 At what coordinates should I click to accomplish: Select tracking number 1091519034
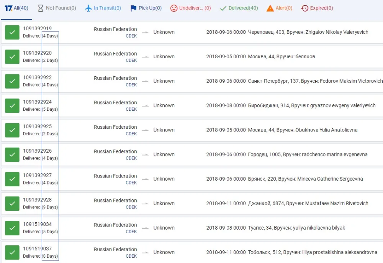(x=38, y=224)
